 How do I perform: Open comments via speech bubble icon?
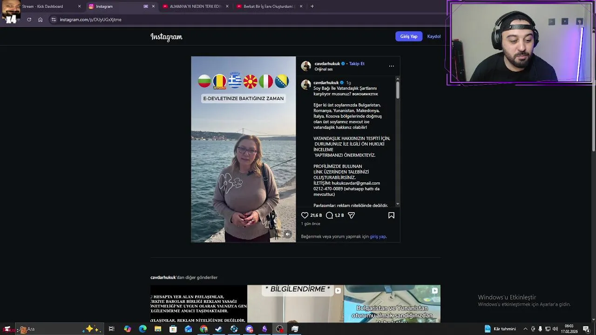click(x=329, y=215)
